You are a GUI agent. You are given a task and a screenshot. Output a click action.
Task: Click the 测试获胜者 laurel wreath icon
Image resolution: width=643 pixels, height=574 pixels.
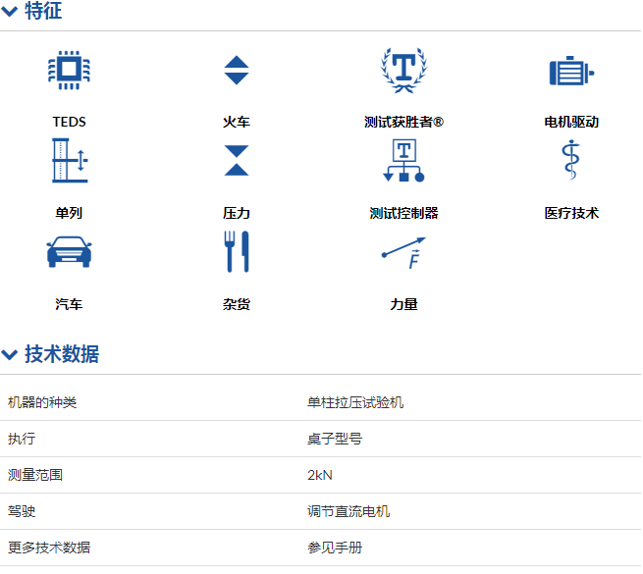(x=403, y=69)
